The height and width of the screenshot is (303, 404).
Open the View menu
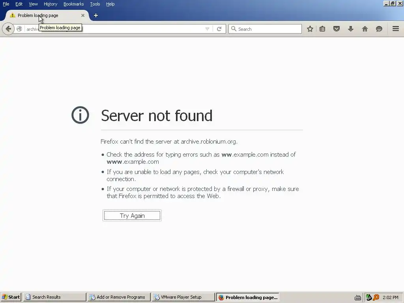[33, 4]
